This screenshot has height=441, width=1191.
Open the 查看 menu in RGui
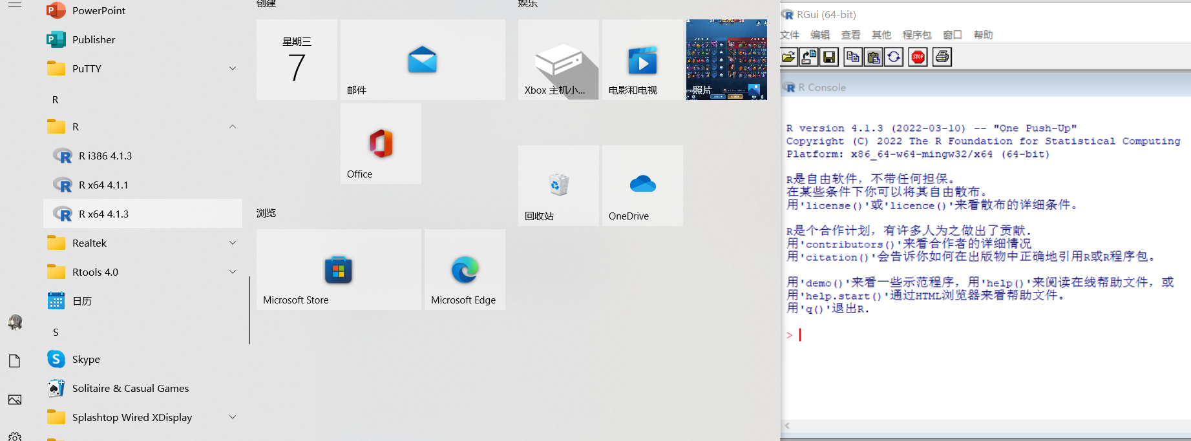(850, 35)
